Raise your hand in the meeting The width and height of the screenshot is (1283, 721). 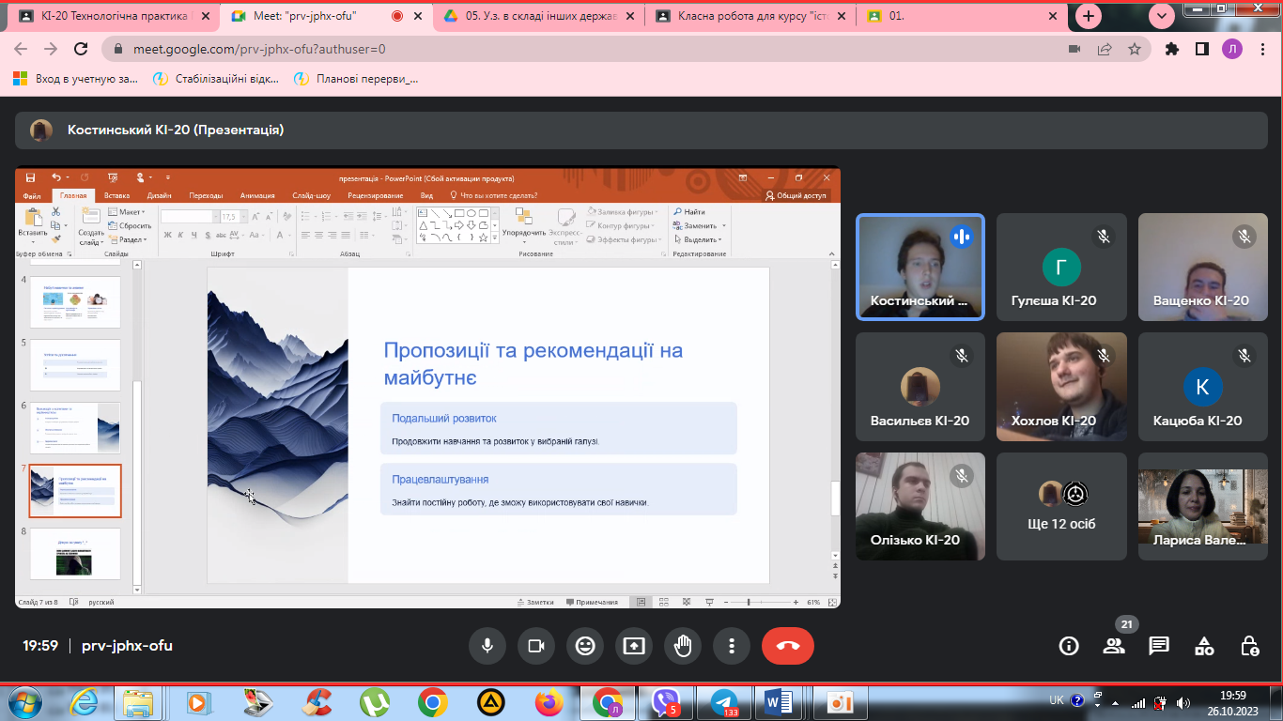click(x=683, y=646)
